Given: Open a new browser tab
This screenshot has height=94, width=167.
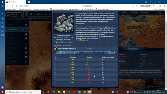Looking at the screenshot, I should coord(29,2).
